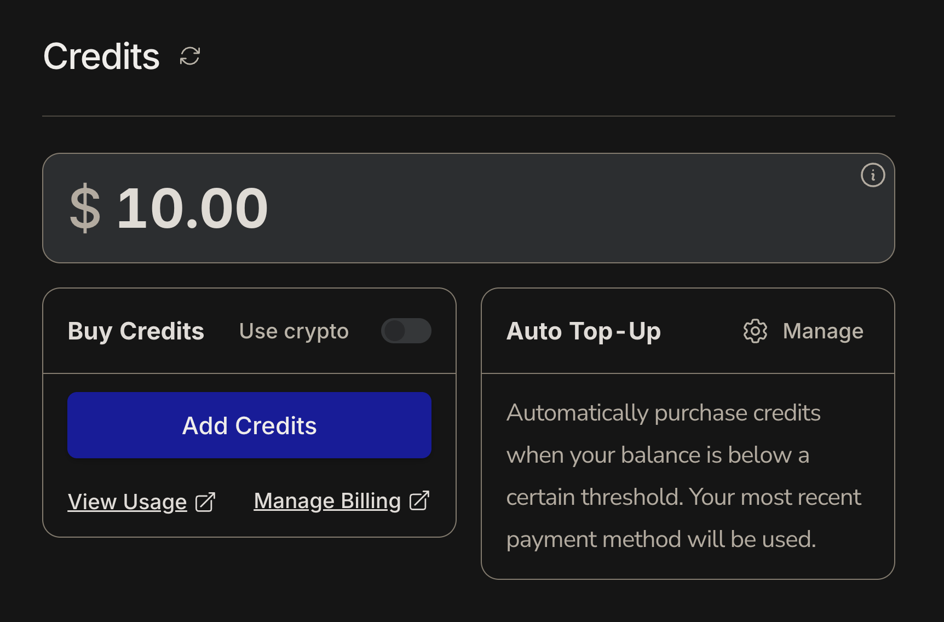Select Manage in the Auto Top-Up card
The width and height of the screenshot is (944, 622).
tap(823, 331)
